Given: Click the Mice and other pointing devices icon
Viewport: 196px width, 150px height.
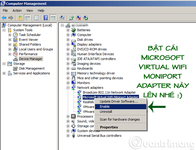Looking at the screenshot, I should [74, 78].
